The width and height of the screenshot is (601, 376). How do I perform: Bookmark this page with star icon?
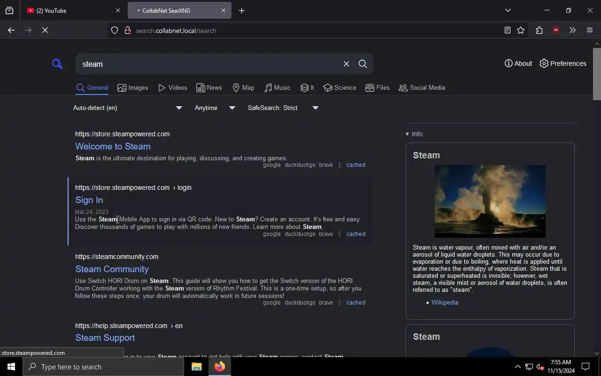click(x=521, y=31)
